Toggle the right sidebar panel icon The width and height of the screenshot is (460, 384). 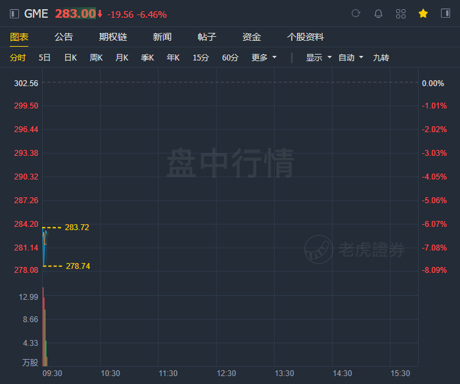[446, 14]
